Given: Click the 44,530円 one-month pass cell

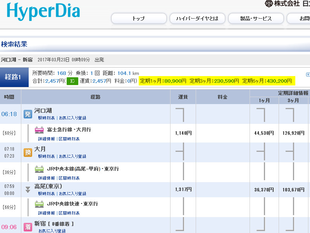Looking at the screenshot, I should click(264, 133).
